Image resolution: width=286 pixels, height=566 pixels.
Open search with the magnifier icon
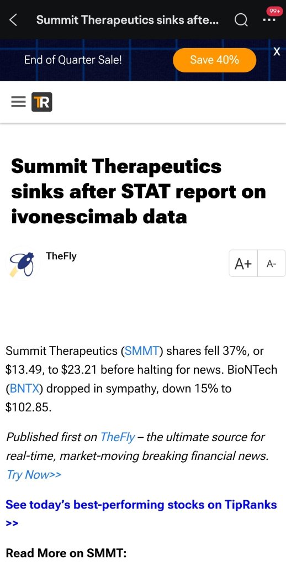click(x=241, y=20)
